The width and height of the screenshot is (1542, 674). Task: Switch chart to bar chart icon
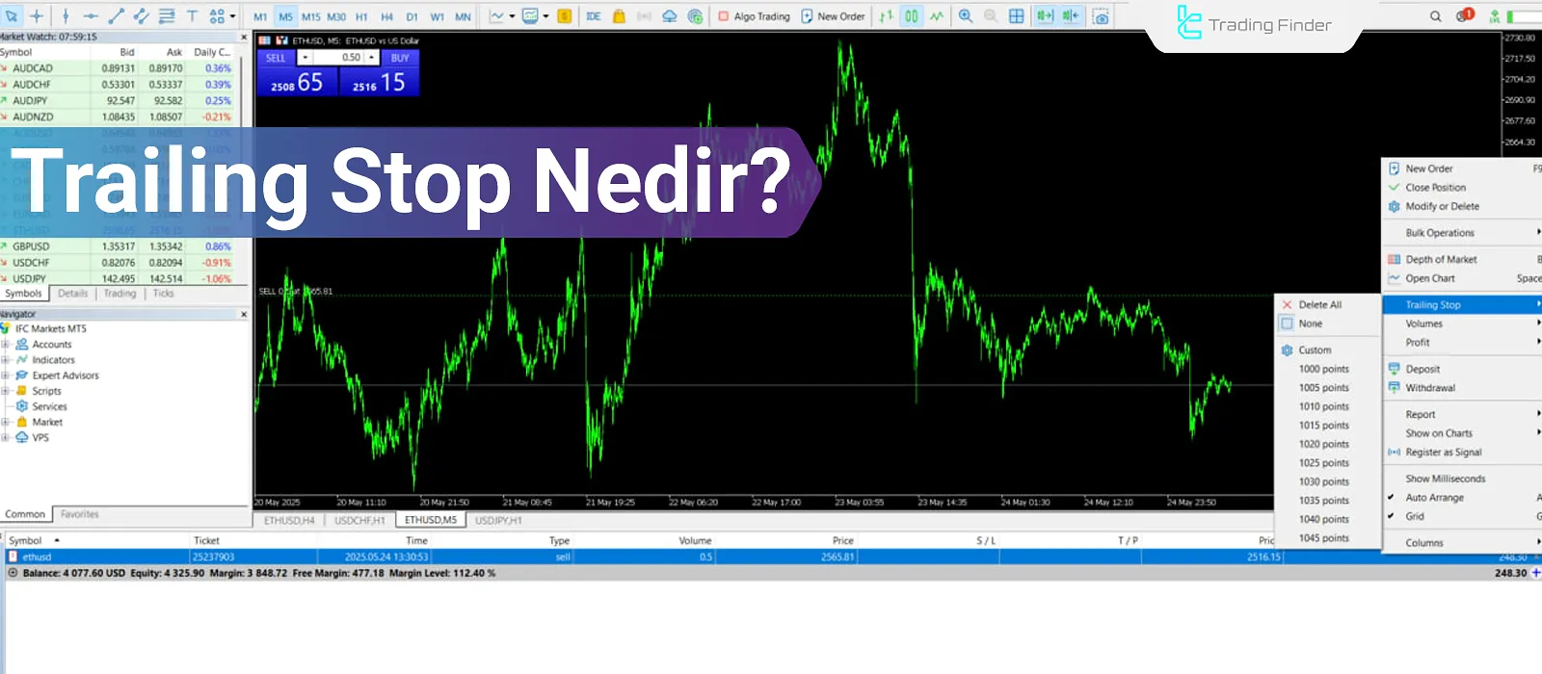click(x=886, y=15)
